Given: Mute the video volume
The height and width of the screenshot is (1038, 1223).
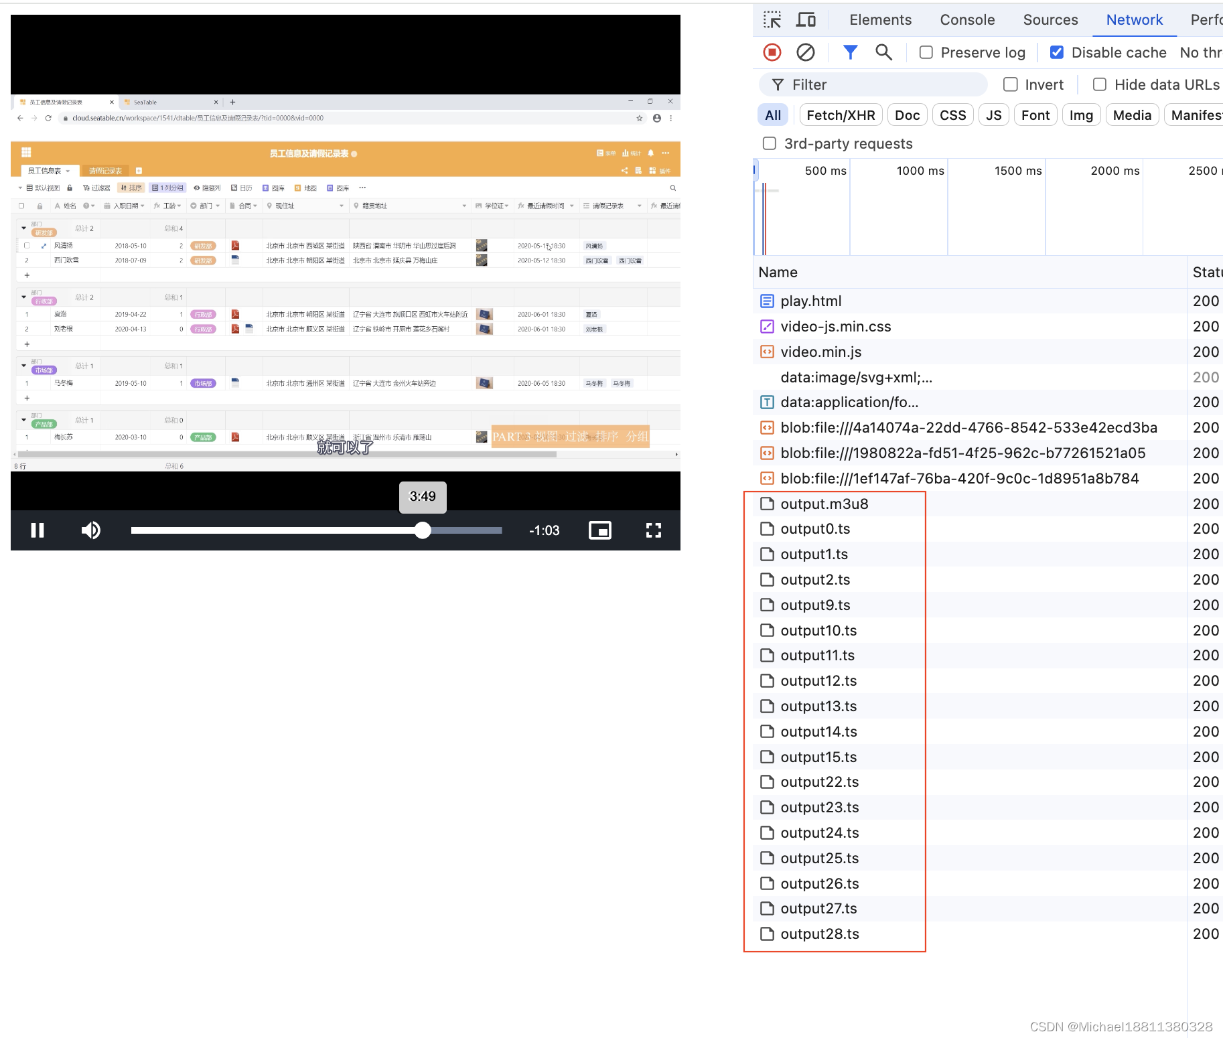Looking at the screenshot, I should tap(91, 530).
